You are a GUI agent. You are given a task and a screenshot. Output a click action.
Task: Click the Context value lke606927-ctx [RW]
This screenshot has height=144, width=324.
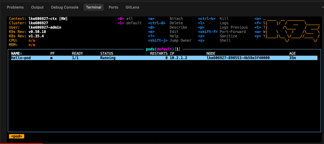48,19
